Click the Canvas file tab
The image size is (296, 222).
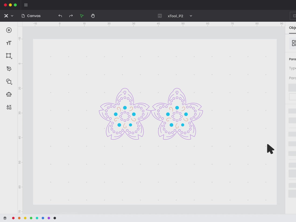tap(31, 16)
